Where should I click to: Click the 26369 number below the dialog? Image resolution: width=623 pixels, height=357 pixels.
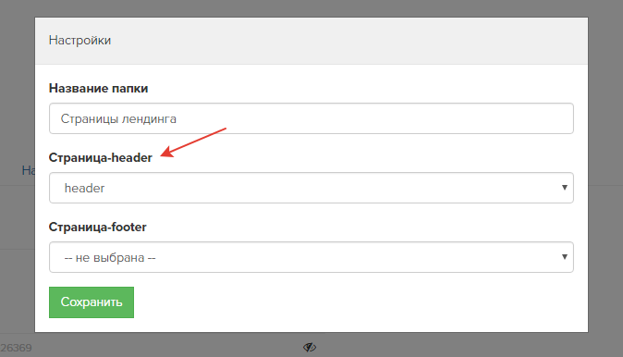point(16,348)
